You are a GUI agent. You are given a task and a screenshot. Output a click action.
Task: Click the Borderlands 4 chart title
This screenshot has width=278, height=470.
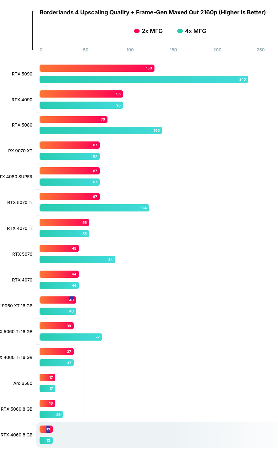coord(152,12)
